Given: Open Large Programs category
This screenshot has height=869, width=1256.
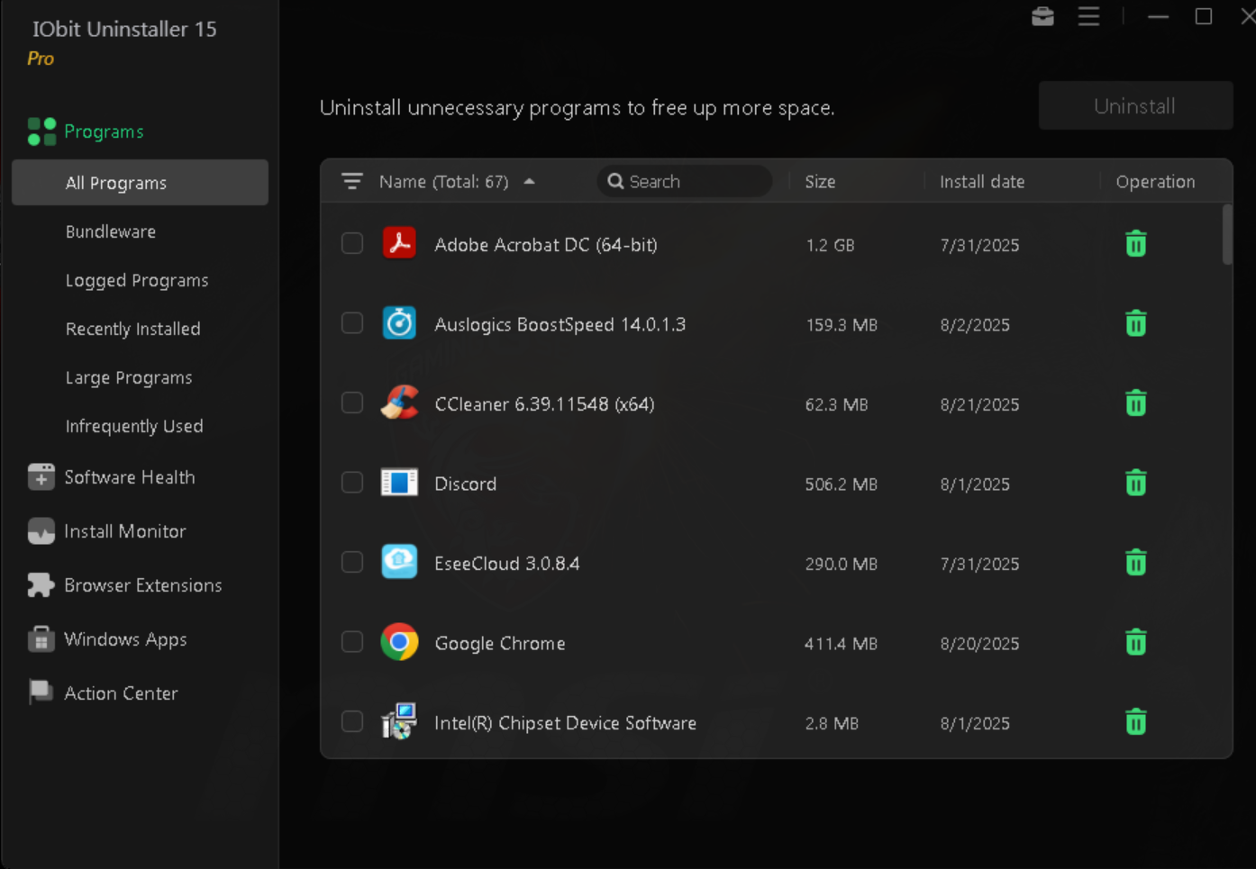Looking at the screenshot, I should pos(129,377).
